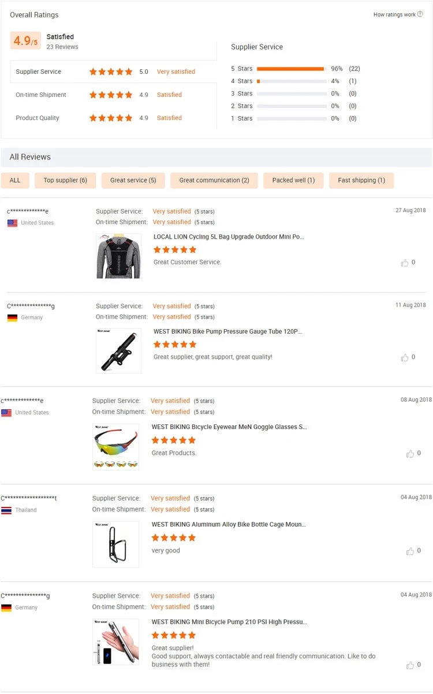Screen dimensions: 433x694
Task: Open LOCAL LION Cycling 5L Bag product link
Action: pos(229,237)
